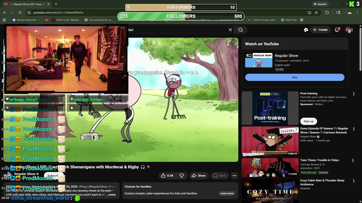Open the Regular Show channel name under video
This screenshot has width=362, height=203.
[x=25, y=174]
